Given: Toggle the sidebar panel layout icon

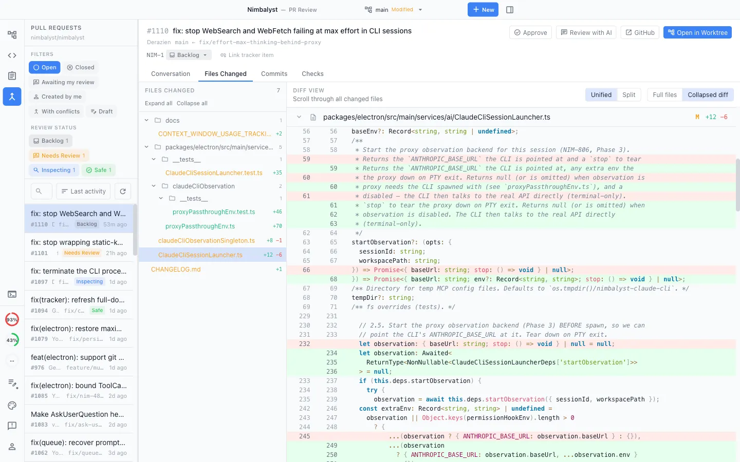Looking at the screenshot, I should [x=510, y=10].
